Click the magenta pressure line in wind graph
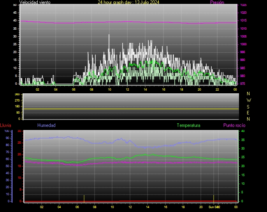Viewport: 267px width, 212px height. pyautogui.click(x=128, y=22)
